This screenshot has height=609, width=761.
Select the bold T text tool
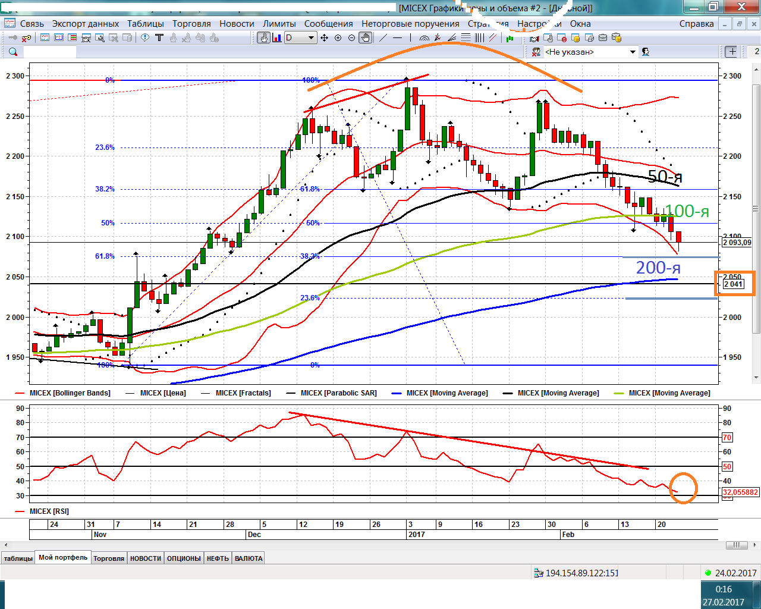159,37
